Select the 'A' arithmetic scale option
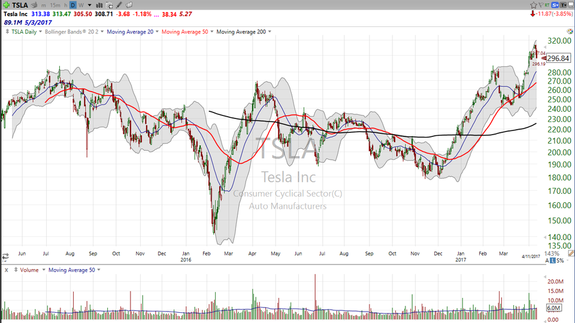The width and height of the screenshot is (575, 323). [547, 261]
